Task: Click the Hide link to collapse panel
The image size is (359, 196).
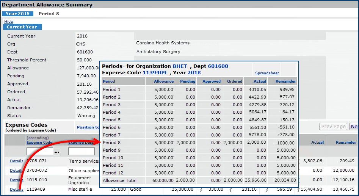Action: click(x=8, y=22)
